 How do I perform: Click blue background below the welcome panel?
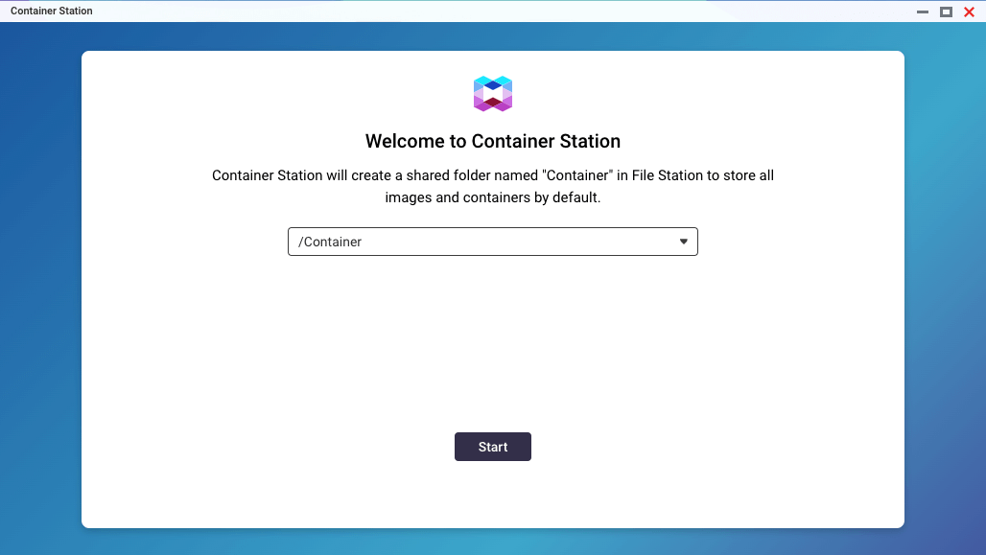pyautogui.click(x=492, y=542)
